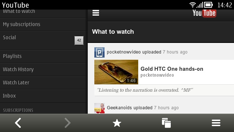This screenshot has width=234, height=132.
Task: Open Watch Later in sidebar
Action: coord(44,83)
